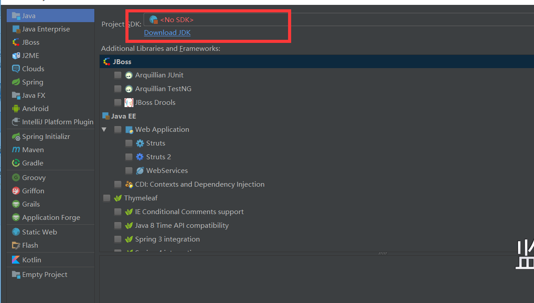Image resolution: width=534 pixels, height=303 pixels.
Task: Enable the Arquillian JUnit checkbox
Action: pos(118,75)
